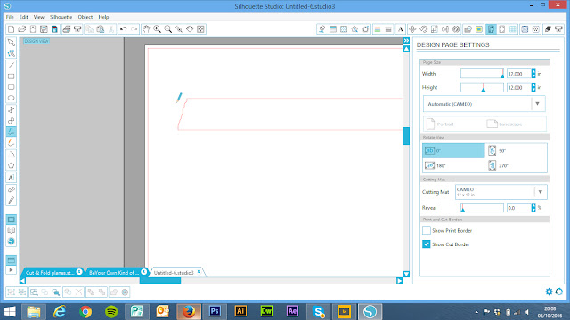Open Text Style panel from top toolbar
570x320 pixels.
tap(400, 29)
